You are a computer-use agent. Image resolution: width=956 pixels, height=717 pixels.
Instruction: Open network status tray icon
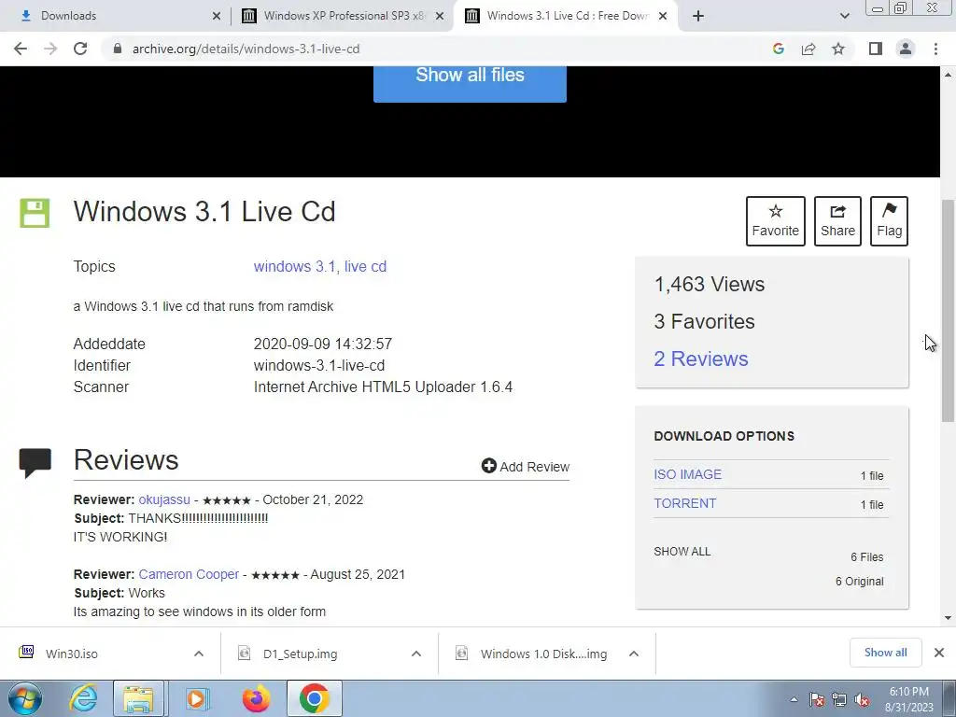[x=839, y=700]
